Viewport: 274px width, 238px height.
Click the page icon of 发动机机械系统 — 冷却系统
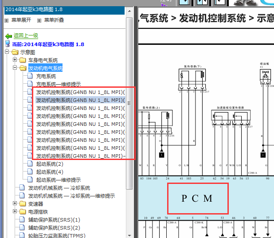(22, 187)
